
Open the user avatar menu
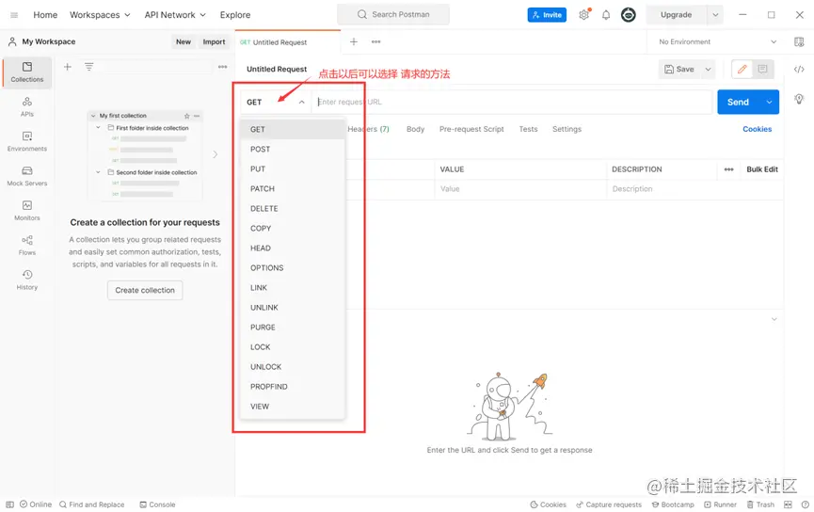coord(629,14)
